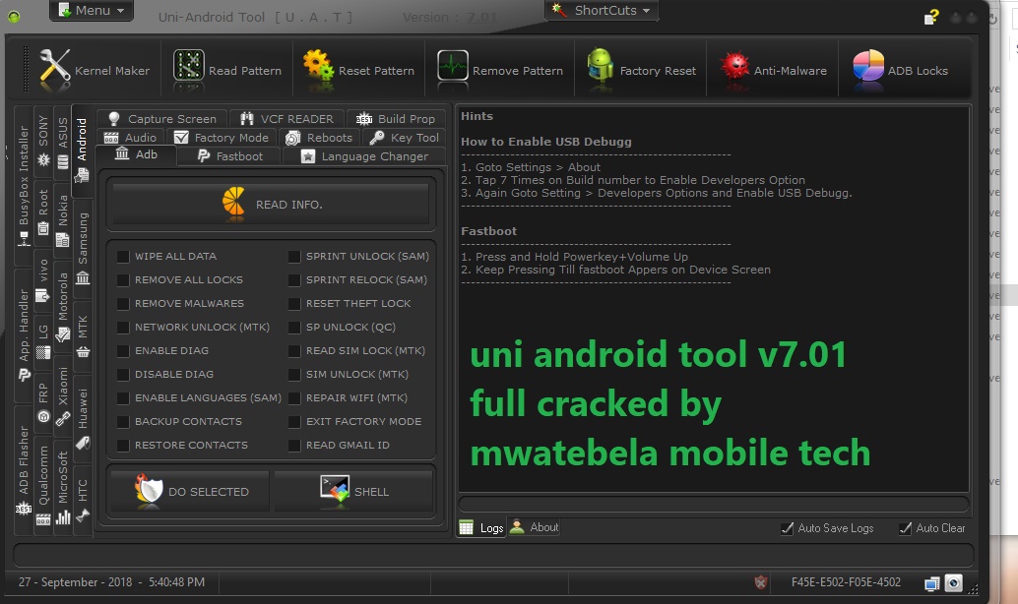Switch to the Logs tab
Screen dimensions: 1018x604
[x=481, y=527]
